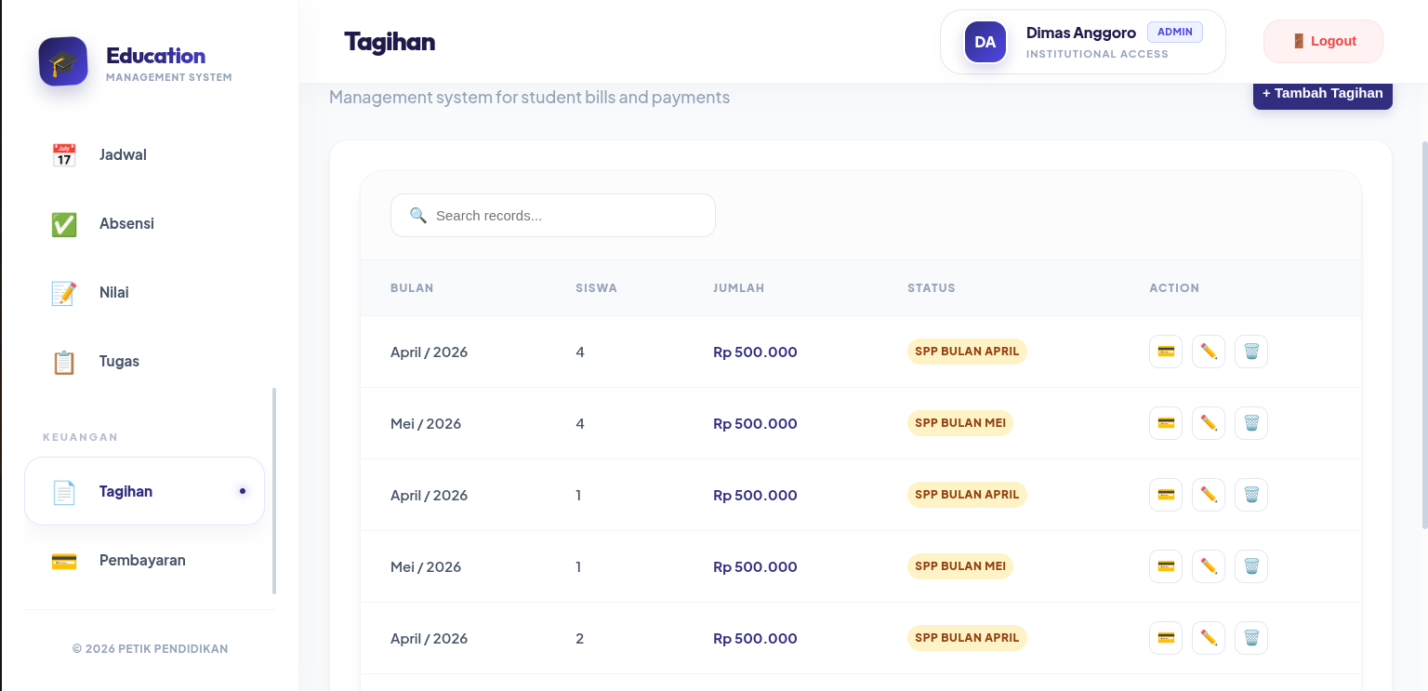Log out using the Logout button
Screen dimensions: 1428x691
pyautogui.click(x=1323, y=41)
